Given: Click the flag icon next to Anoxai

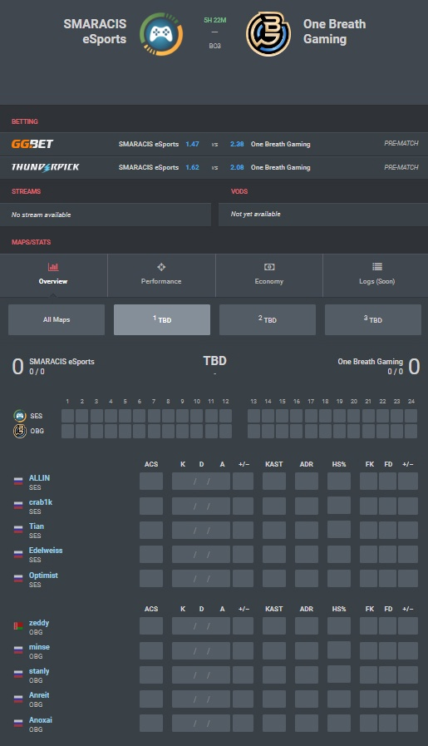Looking at the screenshot, I should [18, 723].
